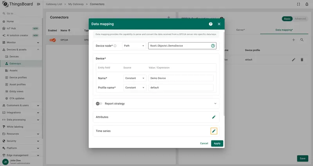Add a new connector with plus icon

169,17
